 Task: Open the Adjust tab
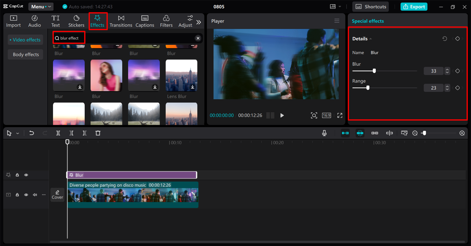pyautogui.click(x=185, y=21)
